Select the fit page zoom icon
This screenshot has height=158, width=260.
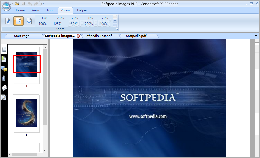(x=29, y=21)
